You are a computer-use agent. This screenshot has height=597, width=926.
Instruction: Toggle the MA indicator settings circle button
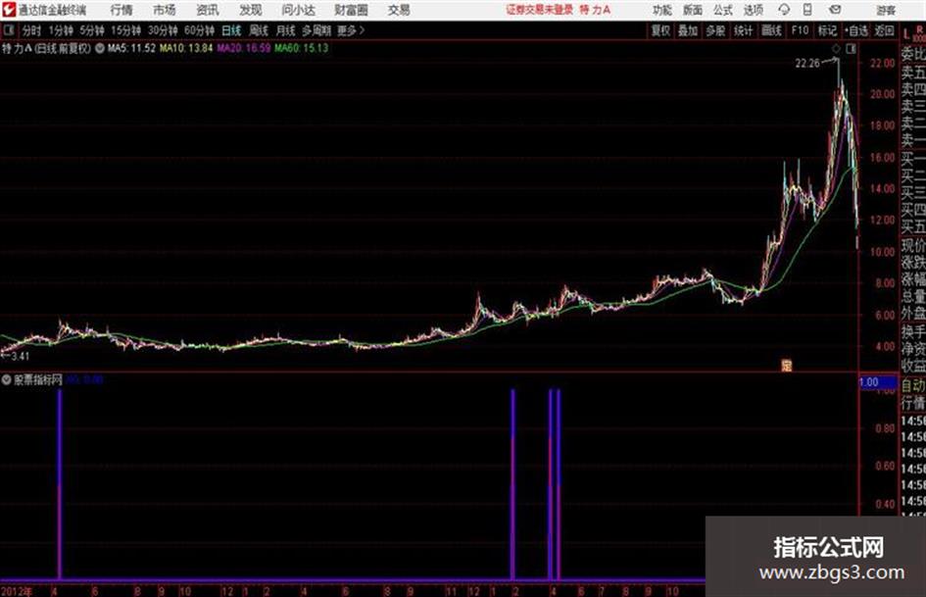tap(100, 48)
